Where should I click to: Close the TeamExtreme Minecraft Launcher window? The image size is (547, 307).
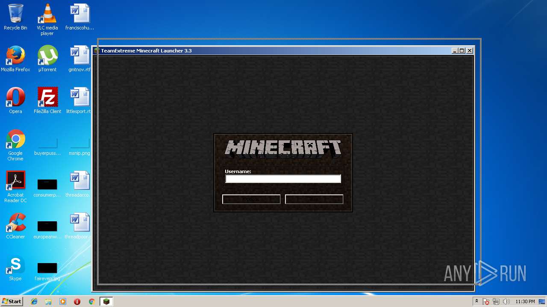click(x=470, y=51)
